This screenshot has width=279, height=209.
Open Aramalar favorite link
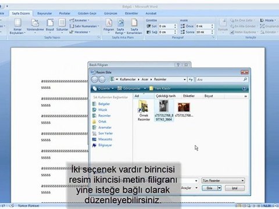(102, 127)
